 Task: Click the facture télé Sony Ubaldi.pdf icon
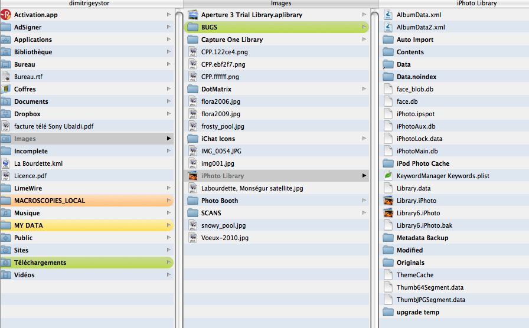(6, 126)
